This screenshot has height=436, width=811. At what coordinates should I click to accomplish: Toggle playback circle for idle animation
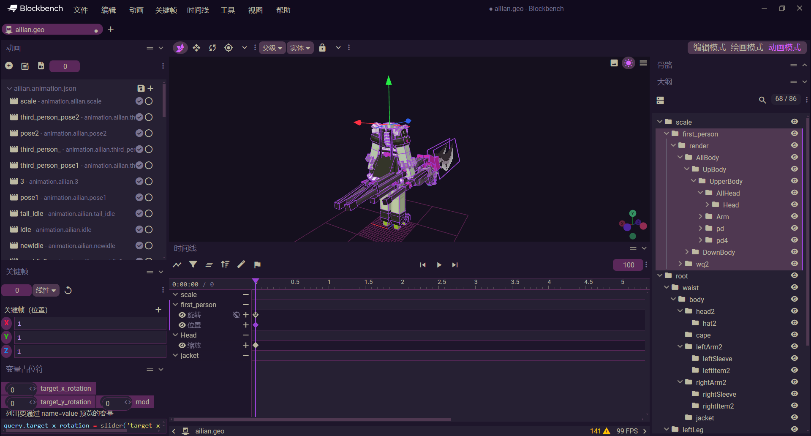[149, 229]
